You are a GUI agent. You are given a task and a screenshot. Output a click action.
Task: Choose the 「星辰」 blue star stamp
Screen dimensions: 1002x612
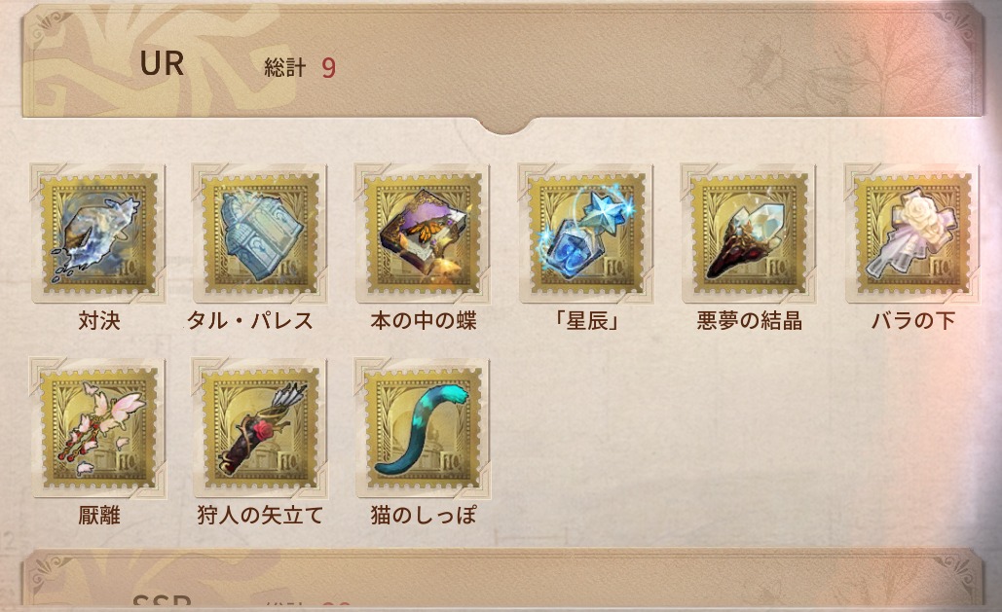point(586,234)
